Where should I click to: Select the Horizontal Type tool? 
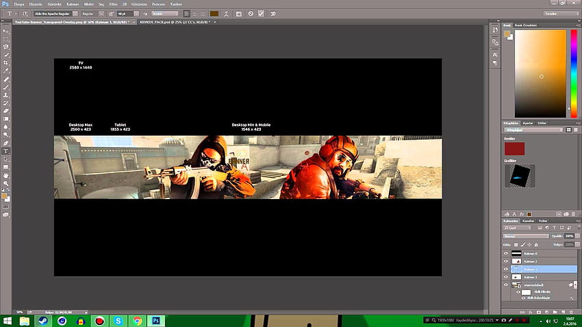[x=6, y=151]
